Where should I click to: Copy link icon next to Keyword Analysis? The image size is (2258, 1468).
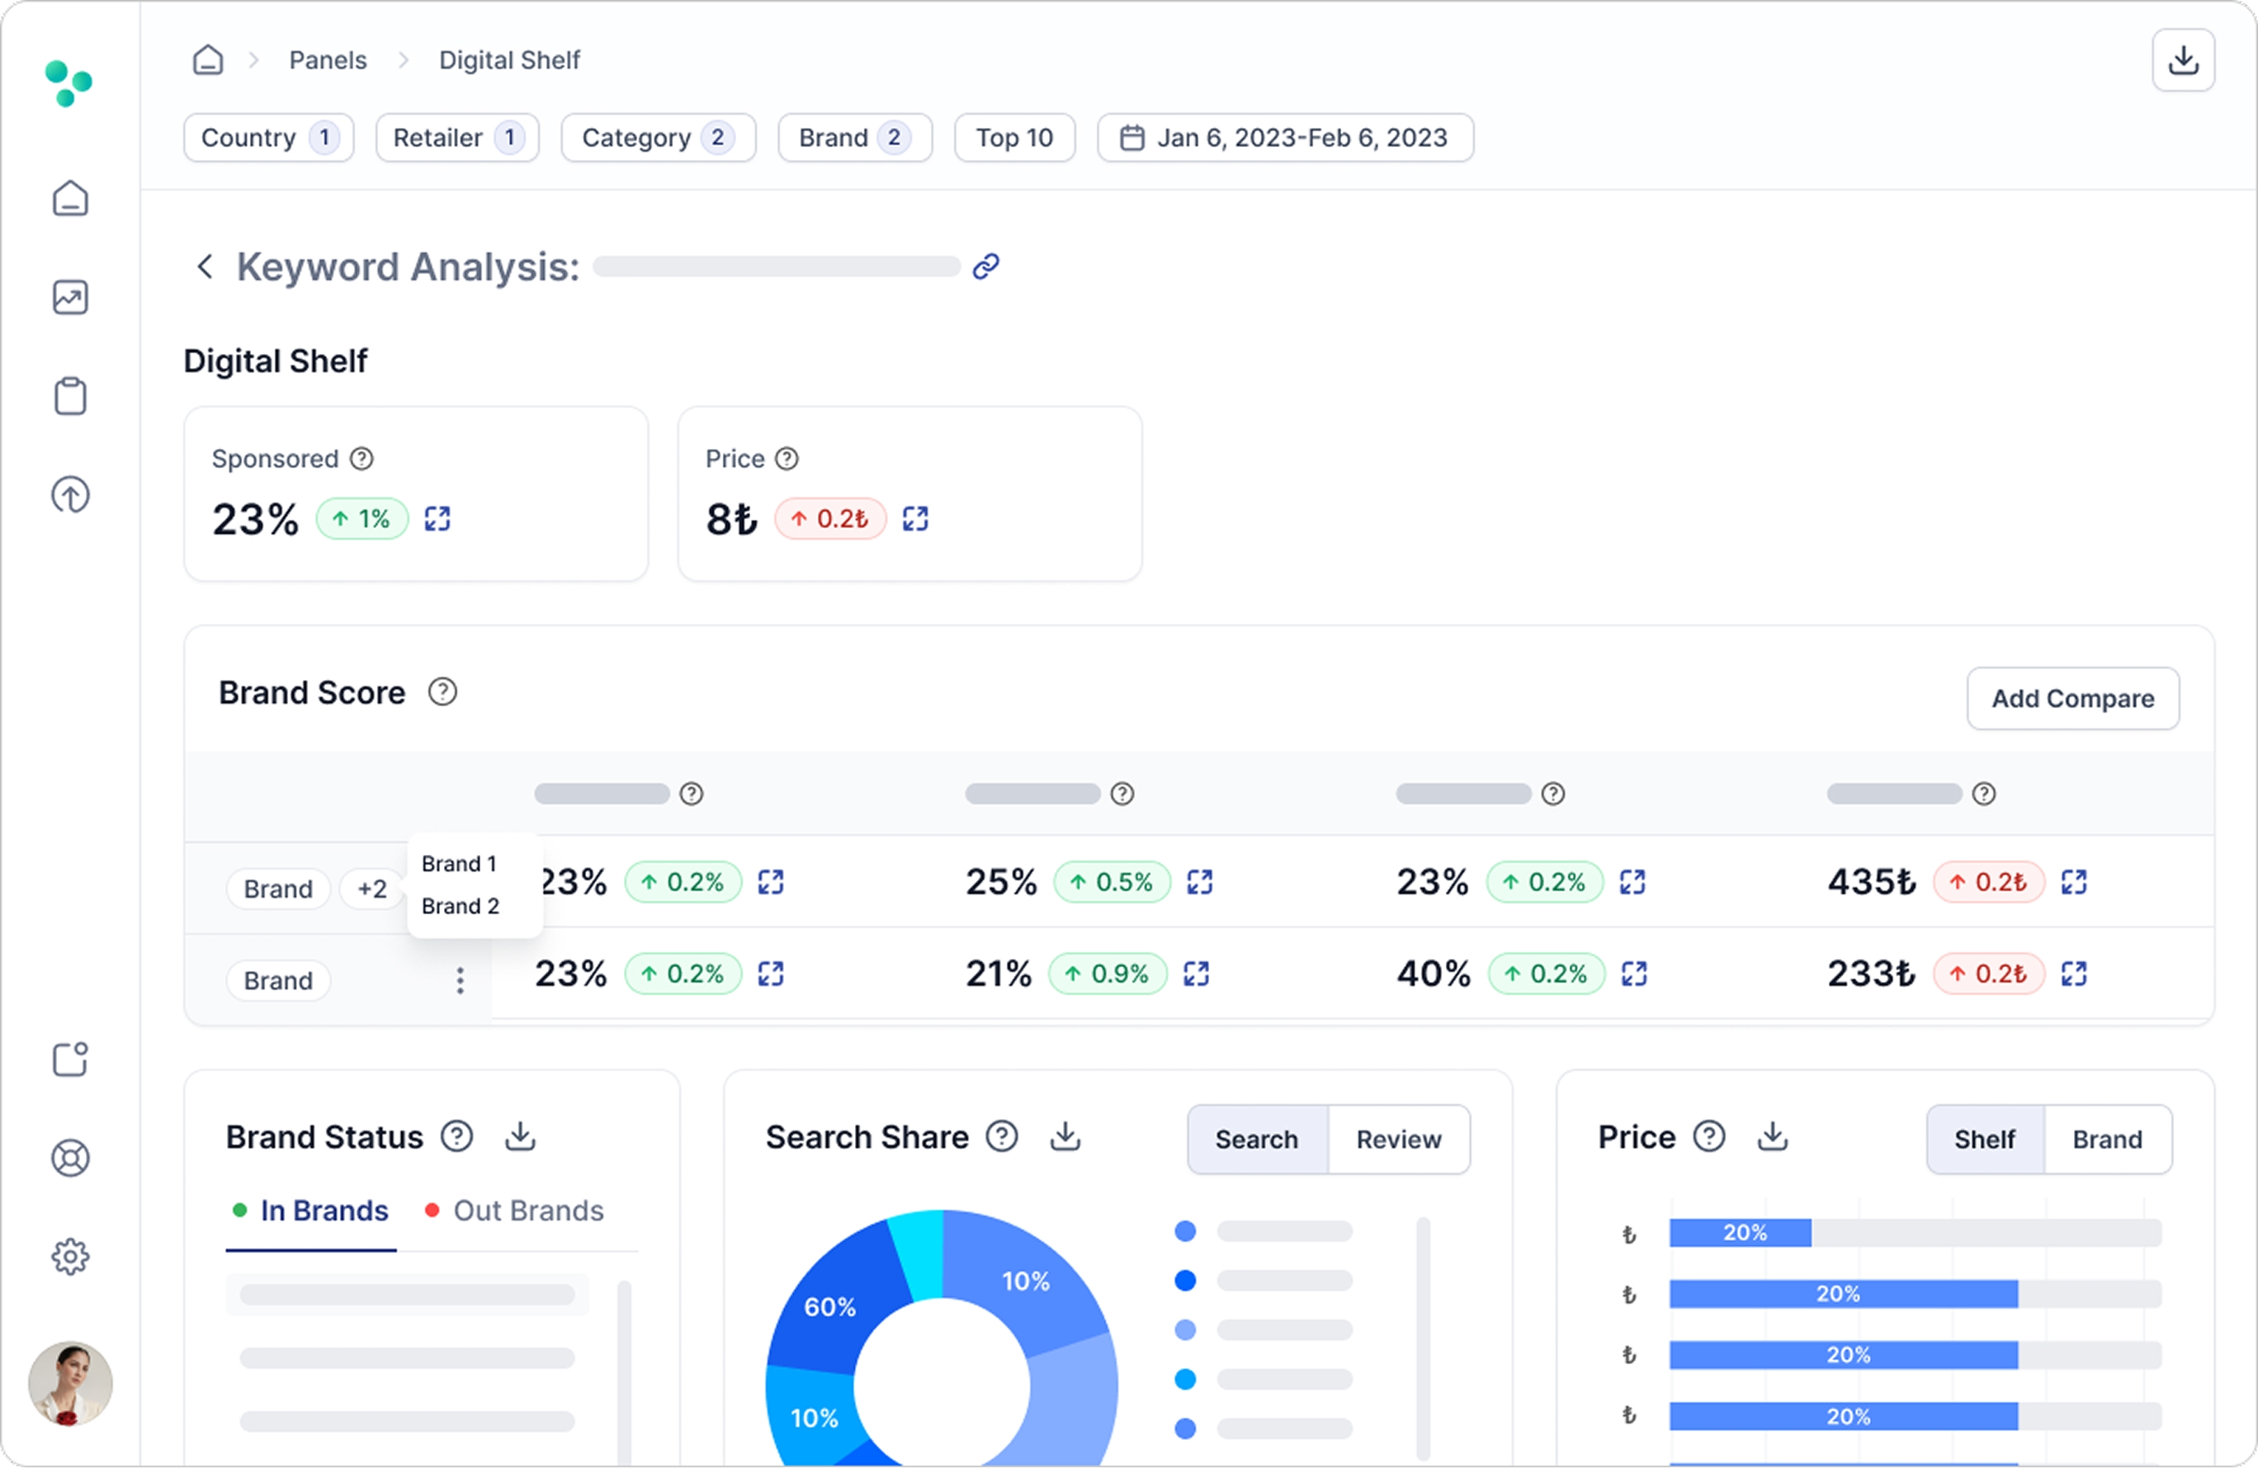(x=985, y=267)
